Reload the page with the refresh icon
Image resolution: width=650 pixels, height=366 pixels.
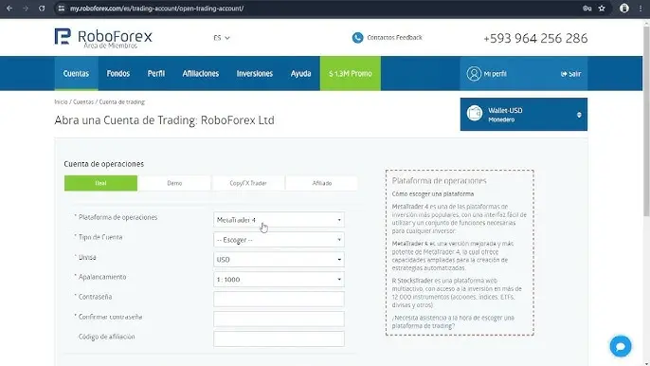(x=42, y=9)
